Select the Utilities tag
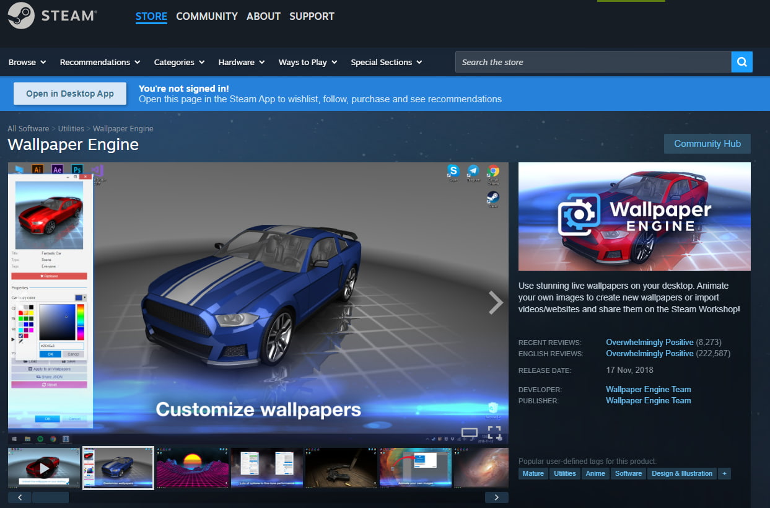770x508 pixels. point(565,473)
